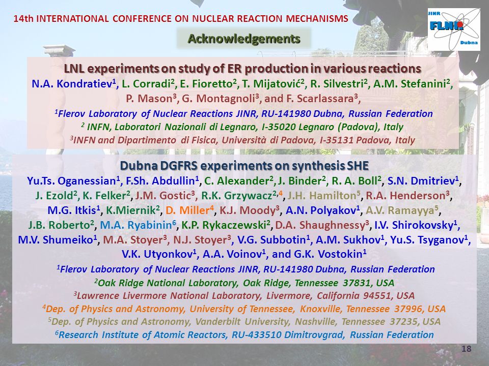Click the Lawrence Livermore National Laboratory affiliation
Image resolution: width=489 pixels, height=366 pixels.
244,296
